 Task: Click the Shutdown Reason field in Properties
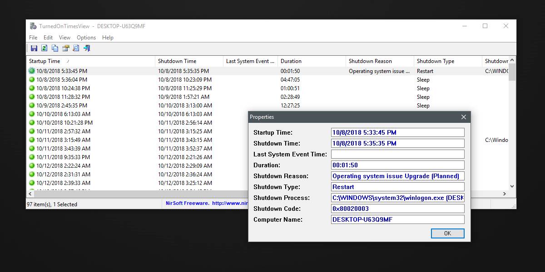398,176
